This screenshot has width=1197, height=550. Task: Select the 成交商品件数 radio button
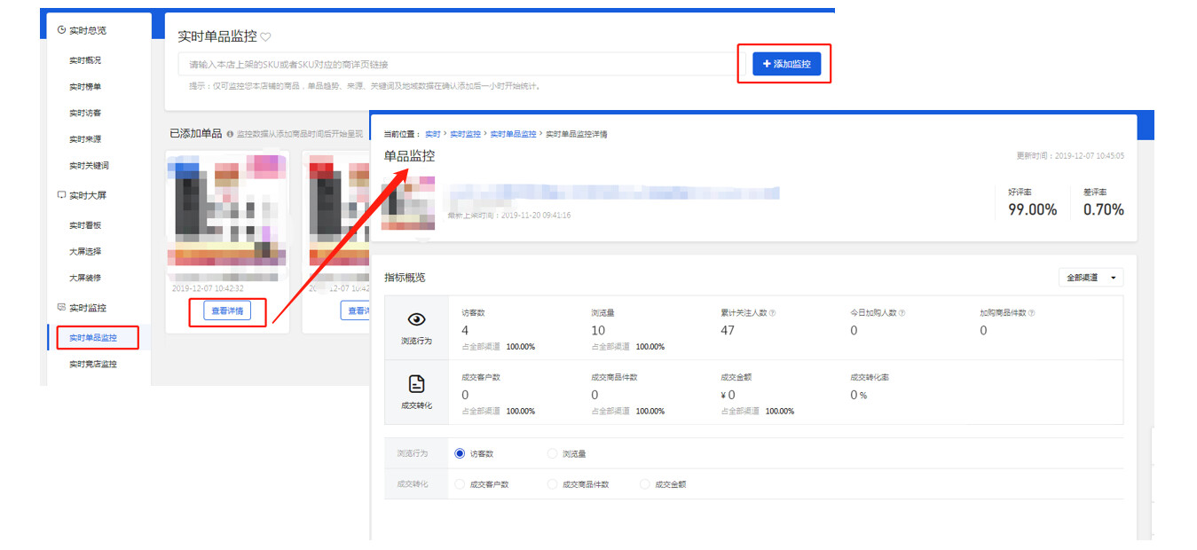tap(553, 484)
